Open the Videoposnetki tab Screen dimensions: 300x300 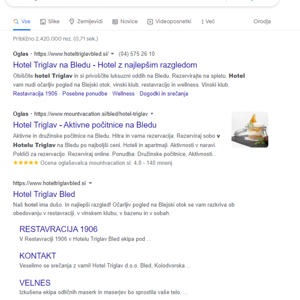(x=169, y=21)
